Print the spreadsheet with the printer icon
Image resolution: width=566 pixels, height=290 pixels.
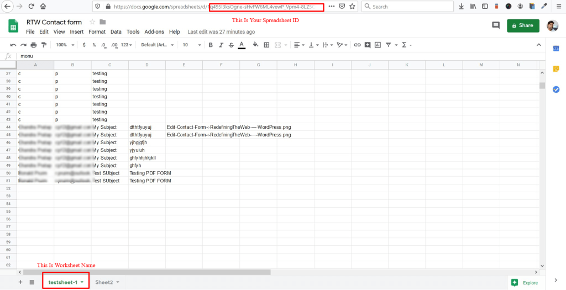34,45
